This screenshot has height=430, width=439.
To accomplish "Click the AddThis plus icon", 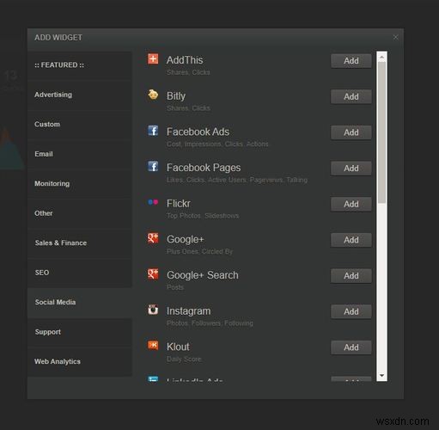I will click(153, 58).
